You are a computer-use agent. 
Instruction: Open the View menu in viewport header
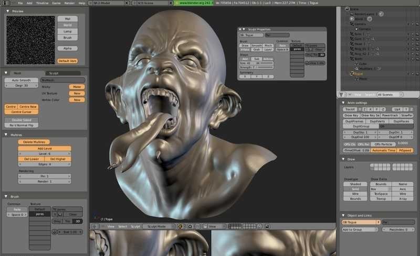(111, 227)
